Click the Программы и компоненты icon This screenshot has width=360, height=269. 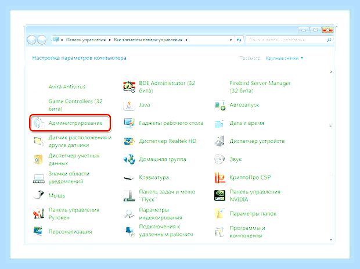point(219,232)
